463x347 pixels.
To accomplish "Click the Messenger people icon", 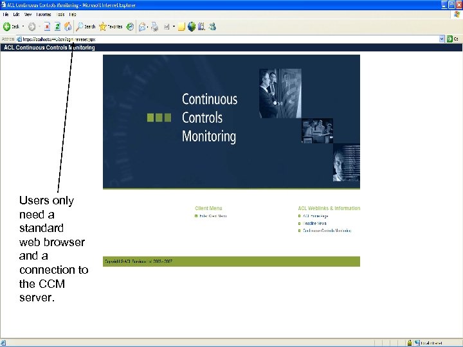I will (x=212, y=27).
